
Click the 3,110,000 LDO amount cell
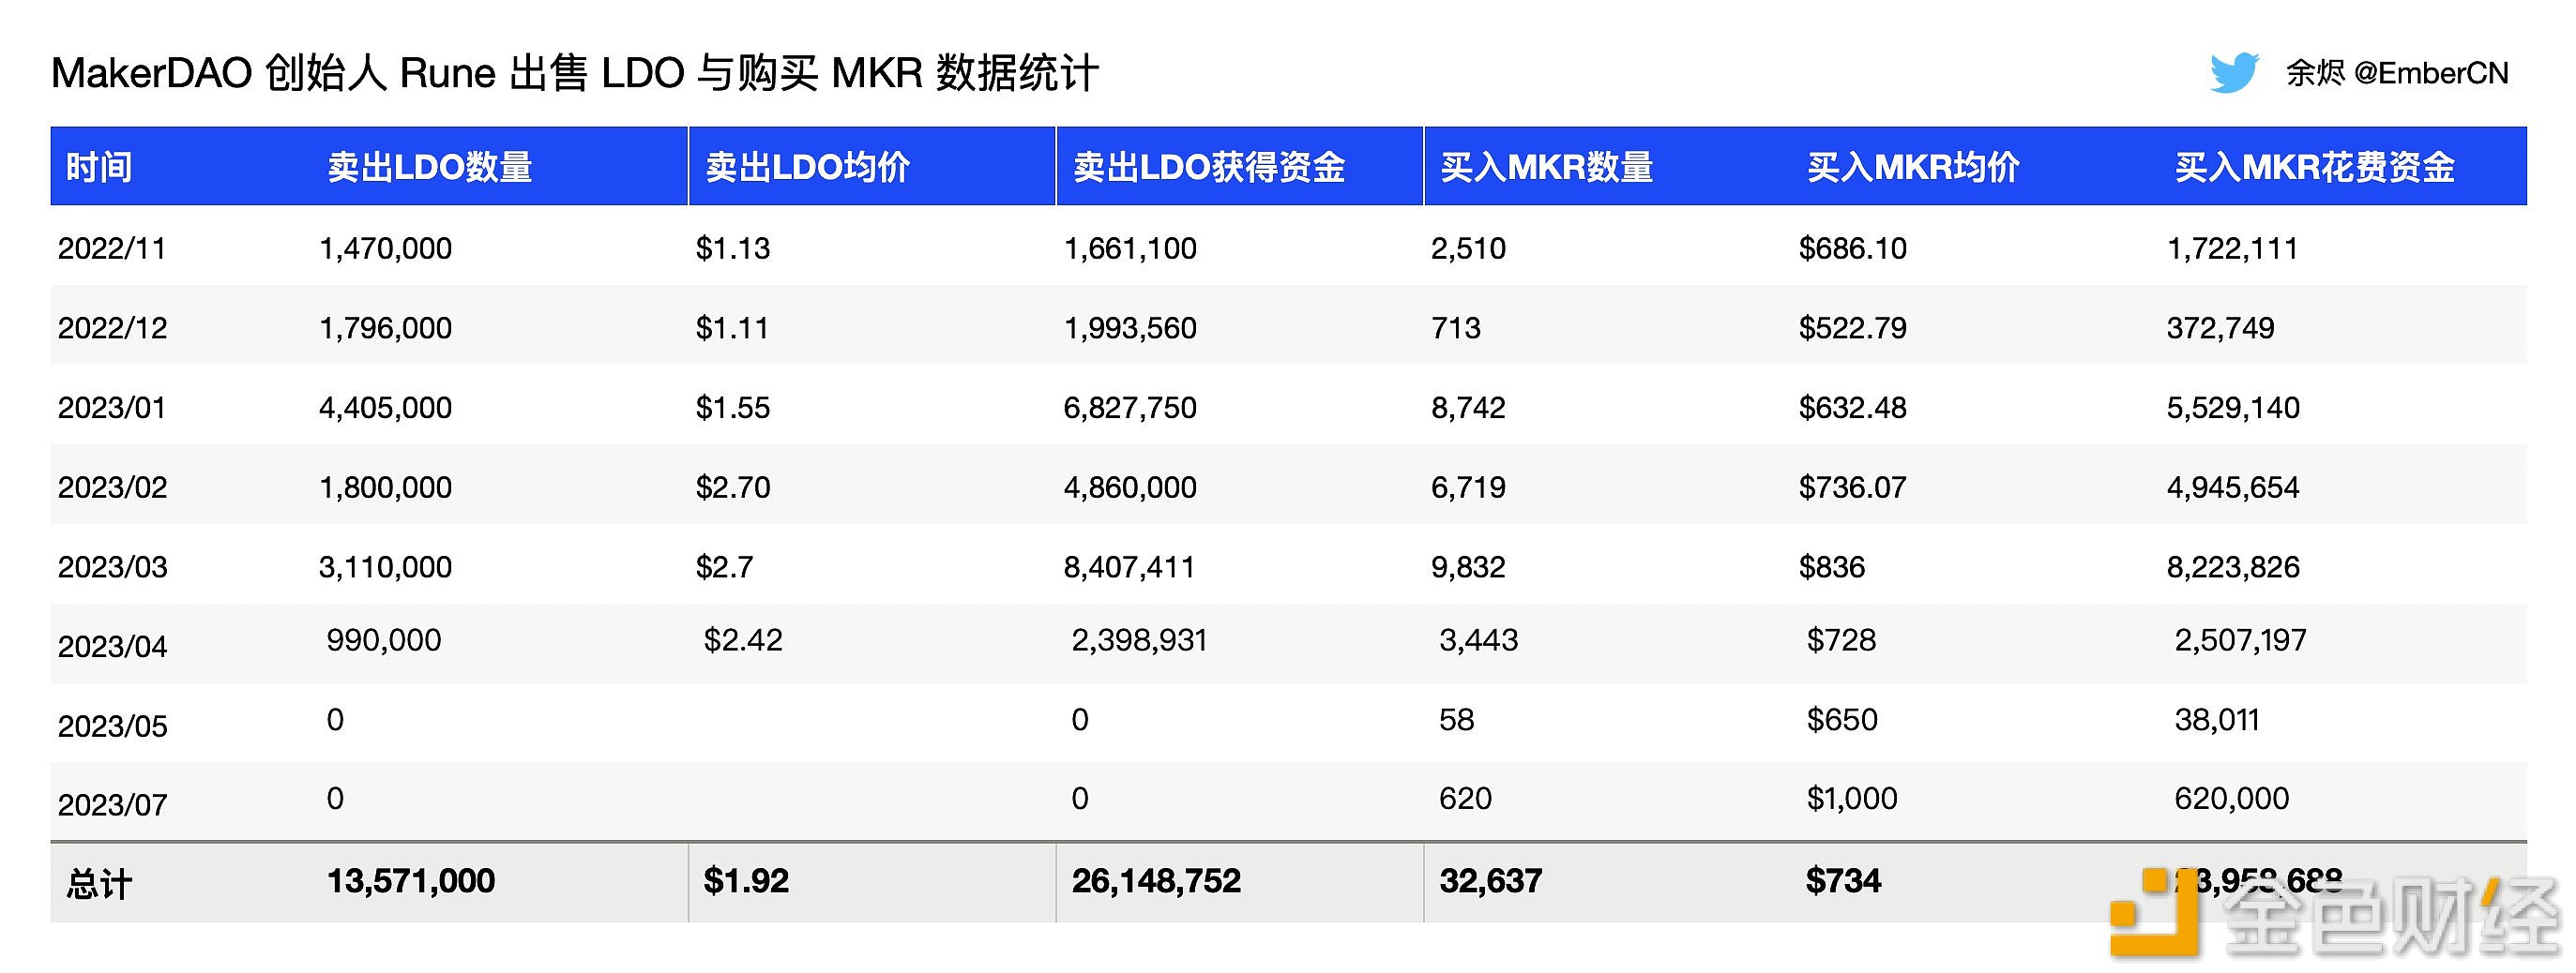click(385, 567)
